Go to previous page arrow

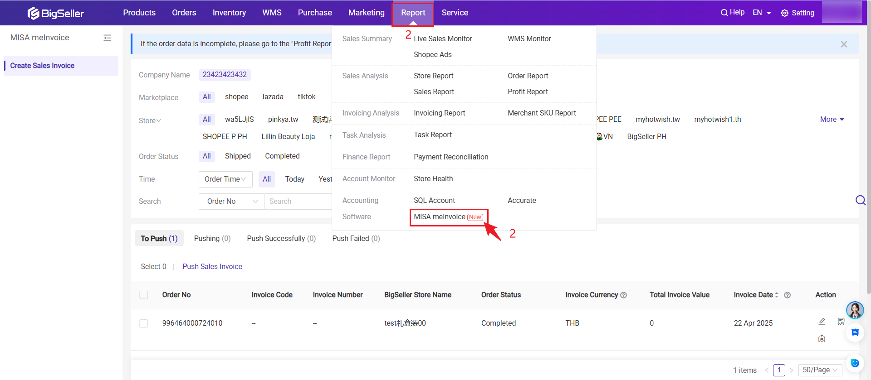pos(767,370)
